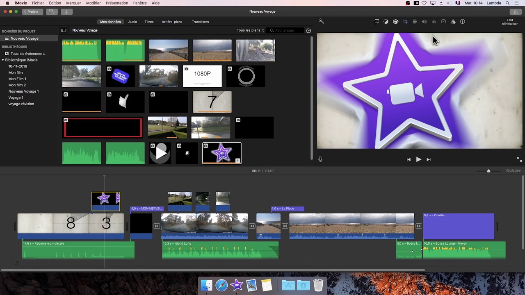Open the Trash in the Dock
This screenshot has height=295, width=525.
(318, 285)
